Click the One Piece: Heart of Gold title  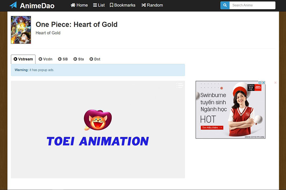(77, 24)
